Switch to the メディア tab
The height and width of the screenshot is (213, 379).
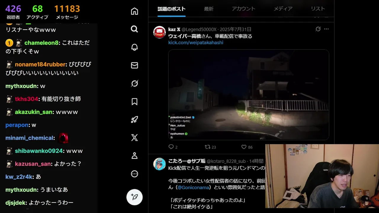click(x=283, y=9)
